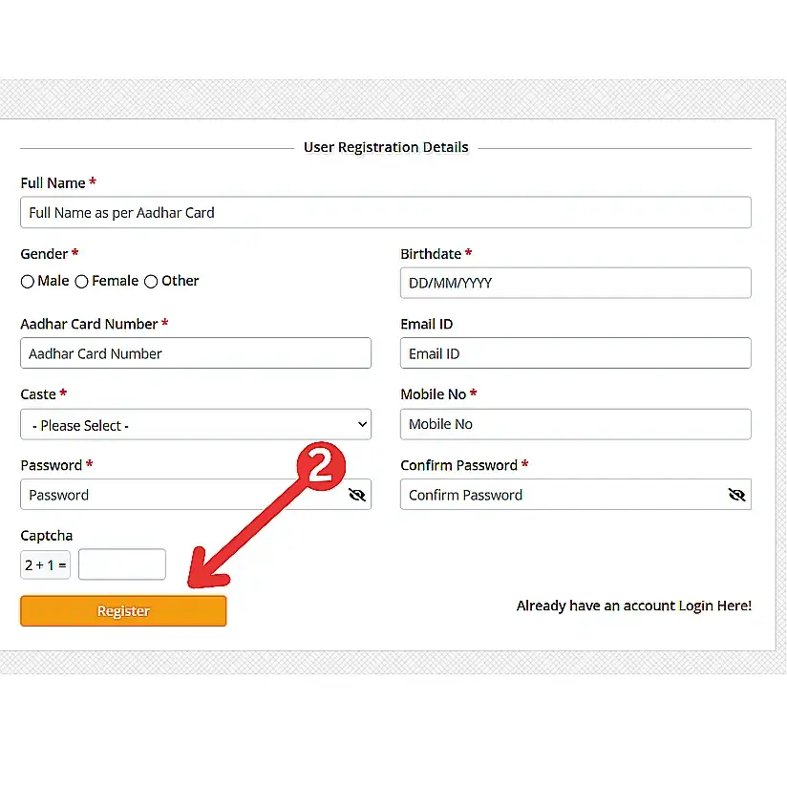Show the Confirm Password text via eye icon
Screen dimensions: 787x787
click(x=736, y=495)
